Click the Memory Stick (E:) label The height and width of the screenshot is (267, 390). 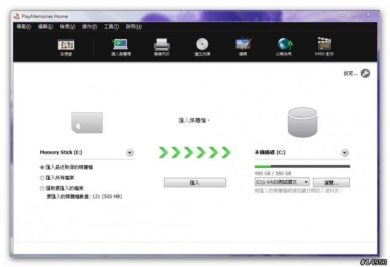61,152
